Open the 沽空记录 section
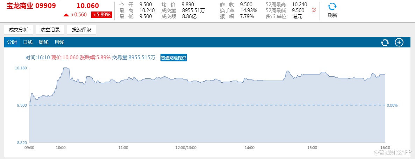This screenshot has height=159, width=415. (x=50, y=30)
